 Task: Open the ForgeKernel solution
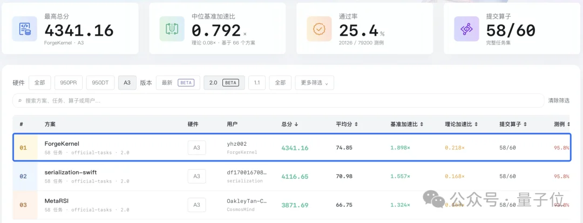pyautogui.click(x=62, y=144)
